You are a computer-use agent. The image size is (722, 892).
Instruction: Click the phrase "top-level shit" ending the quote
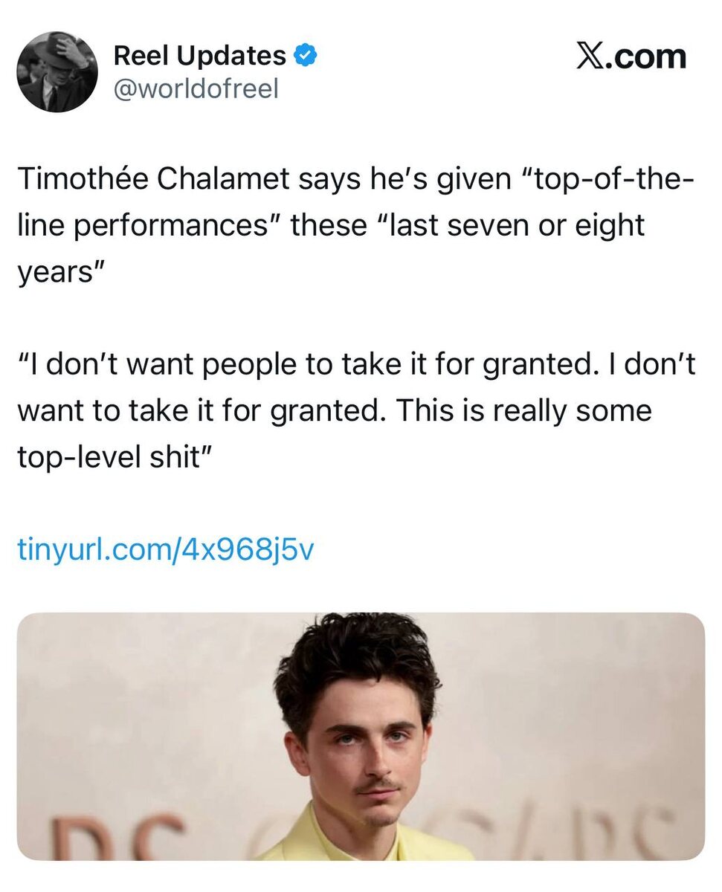(115, 457)
